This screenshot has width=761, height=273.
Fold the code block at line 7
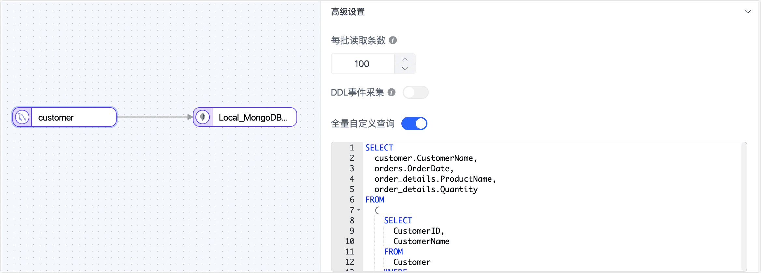tap(359, 210)
